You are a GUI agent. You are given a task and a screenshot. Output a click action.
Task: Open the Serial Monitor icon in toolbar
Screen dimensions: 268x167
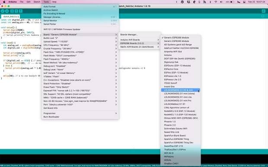click(x=263, y=11)
